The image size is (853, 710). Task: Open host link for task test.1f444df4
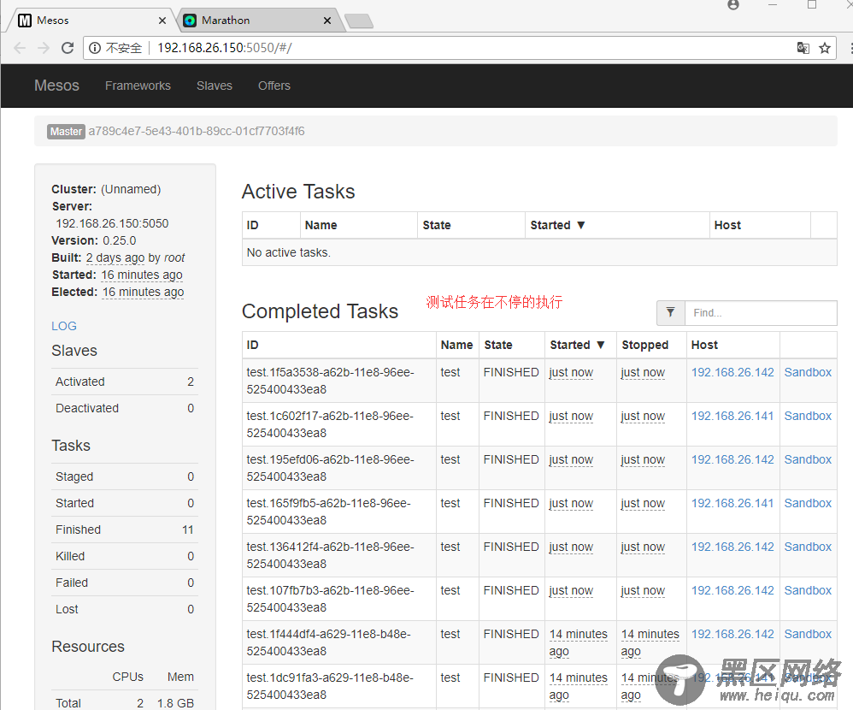point(732,635)
